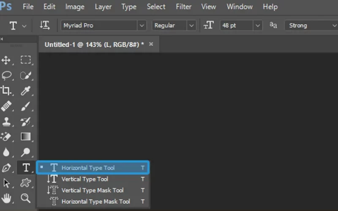
Task: Open the Layer menu
Action: point(103,7)
